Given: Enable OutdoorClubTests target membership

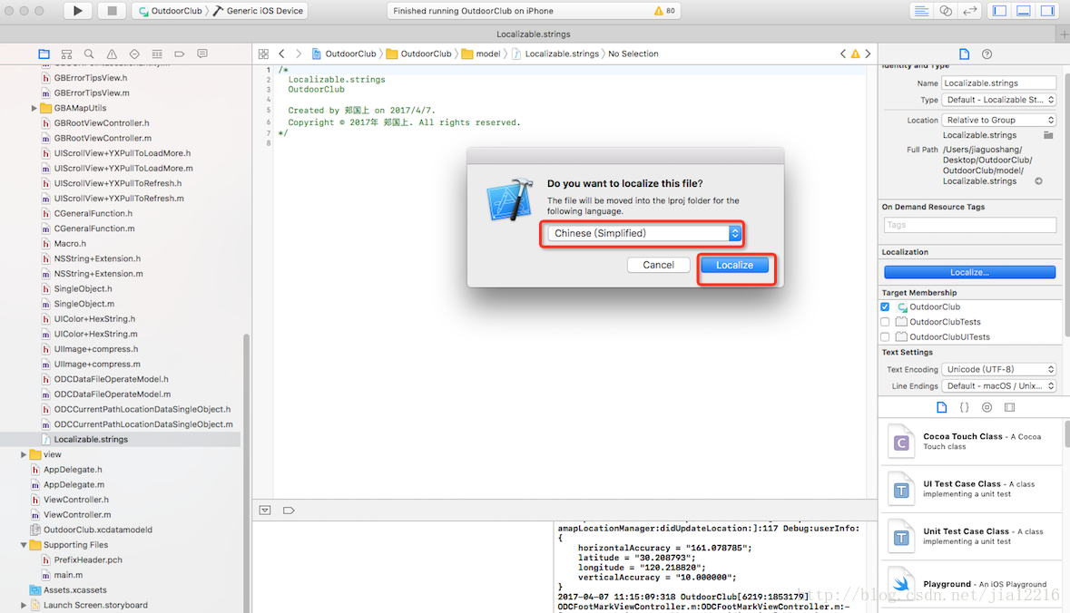Looking at the screenshot, I should click(885, 322).
